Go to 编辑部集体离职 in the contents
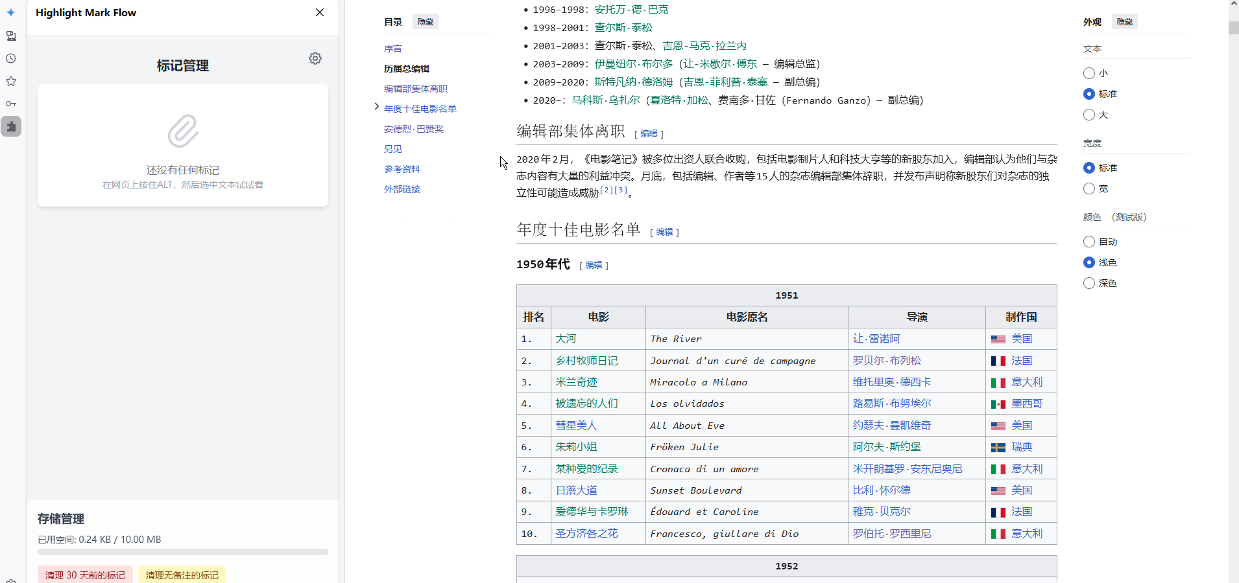The image size is (1239, 583). coord(415,89)
